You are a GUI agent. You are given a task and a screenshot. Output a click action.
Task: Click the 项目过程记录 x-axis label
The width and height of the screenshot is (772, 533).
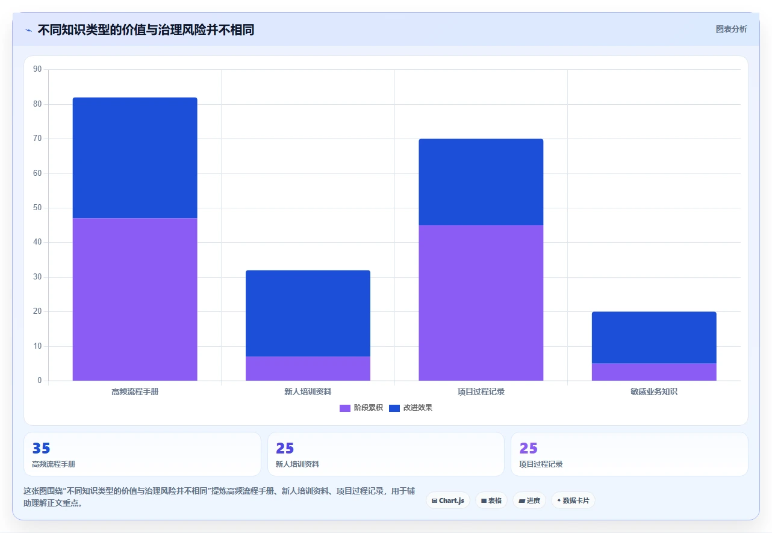481,391
